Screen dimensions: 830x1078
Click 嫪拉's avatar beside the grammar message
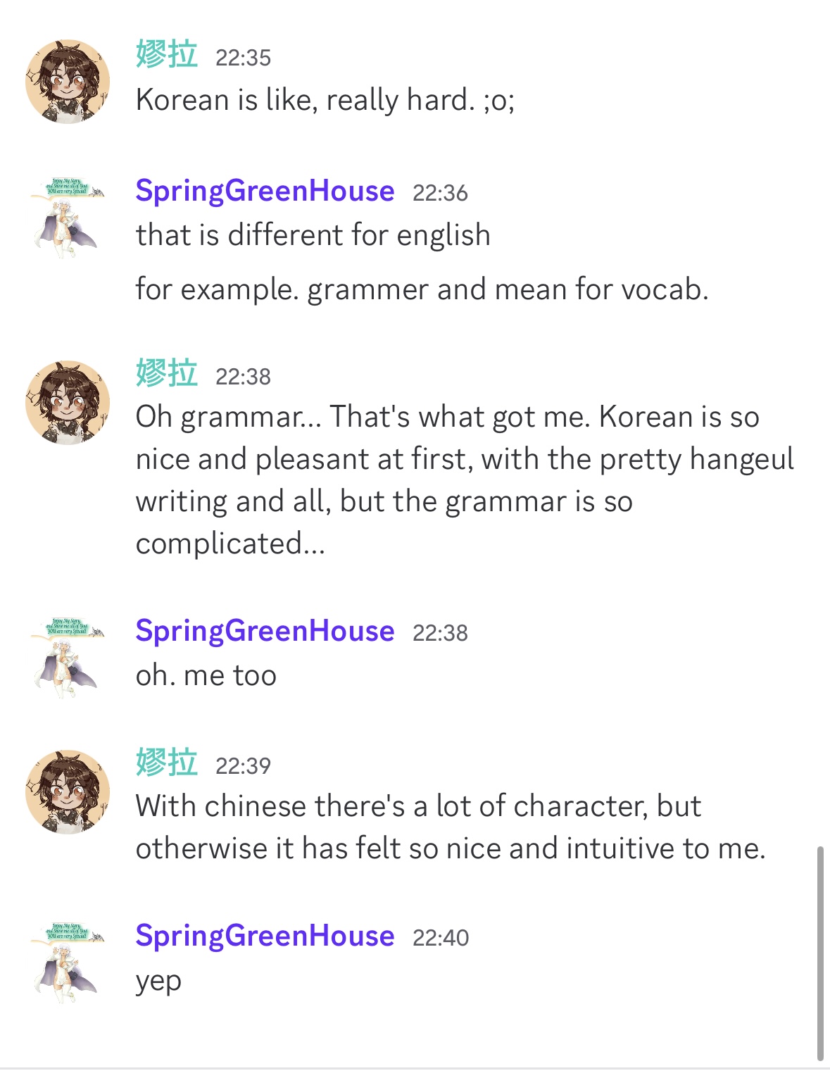68,402
